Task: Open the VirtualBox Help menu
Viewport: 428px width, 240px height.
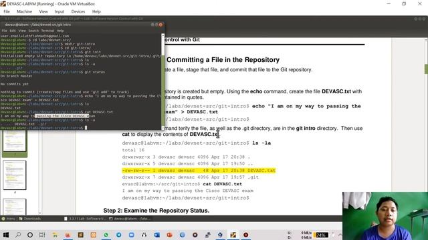Action: [96, 11]
